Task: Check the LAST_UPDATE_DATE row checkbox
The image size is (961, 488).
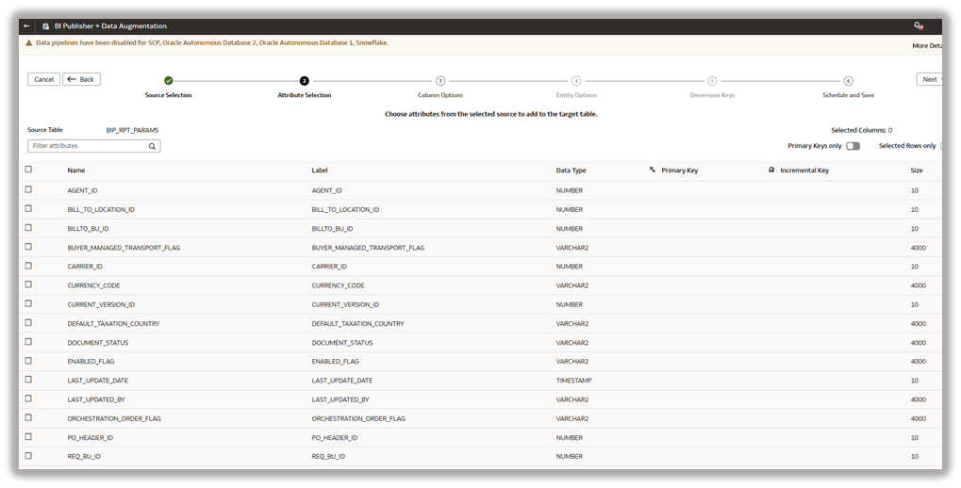Action: click(28, 379)
